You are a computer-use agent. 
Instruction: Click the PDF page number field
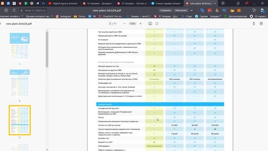tap(110, 23)
